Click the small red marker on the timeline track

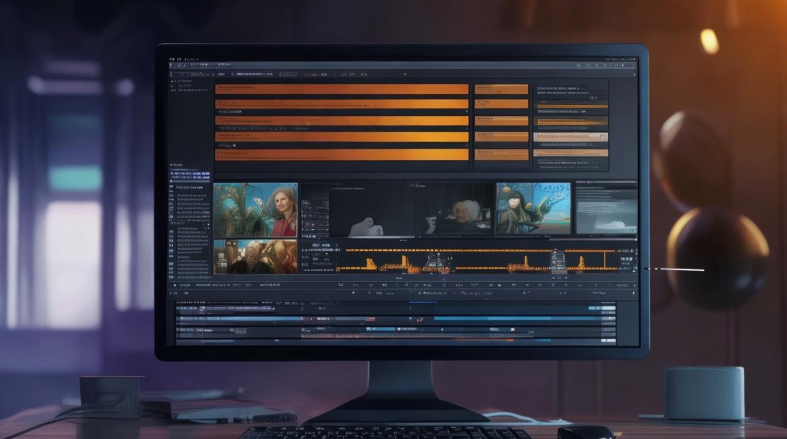(419, 320)
